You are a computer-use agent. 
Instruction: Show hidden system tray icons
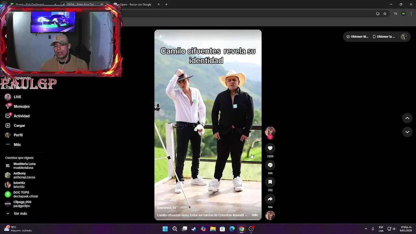click(366, 229)
